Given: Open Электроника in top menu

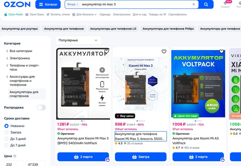Looking at the screenshot, I should pyautogui.click(x=122, y=14).
